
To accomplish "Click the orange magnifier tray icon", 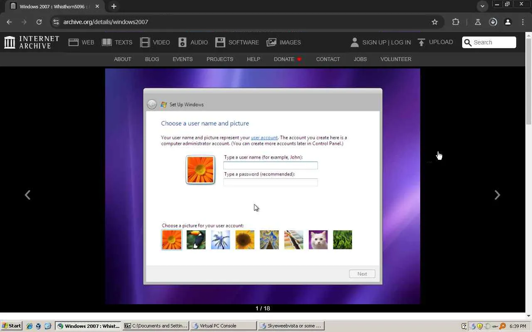I will pyautogui.click(x=503, y=326).
